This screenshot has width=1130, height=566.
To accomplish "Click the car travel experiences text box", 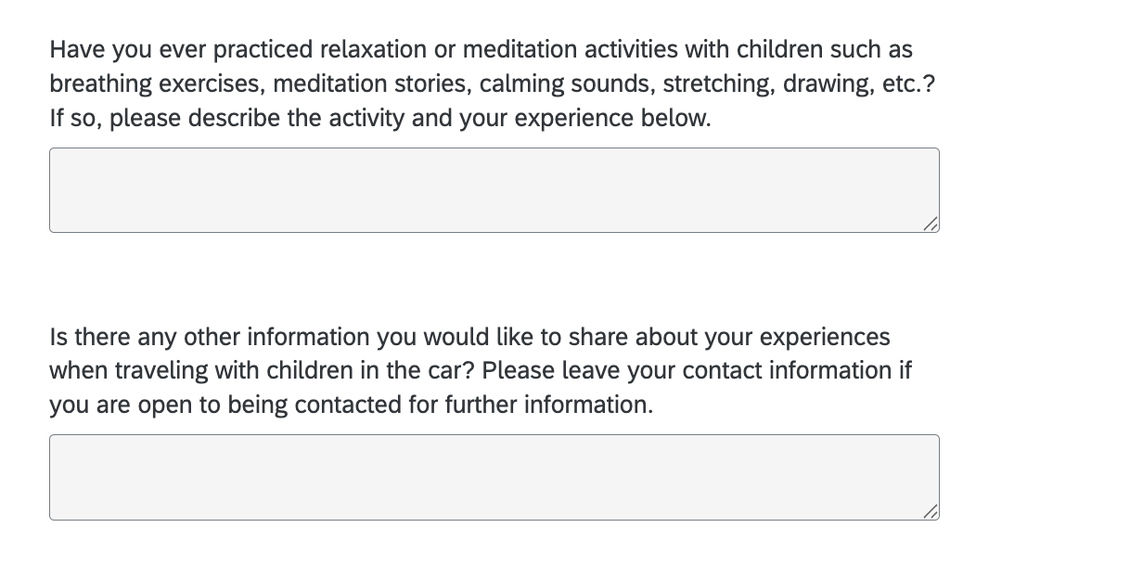I will click(494, 477).
